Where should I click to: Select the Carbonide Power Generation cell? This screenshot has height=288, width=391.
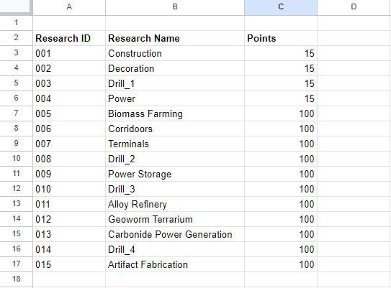coord(175,234)
